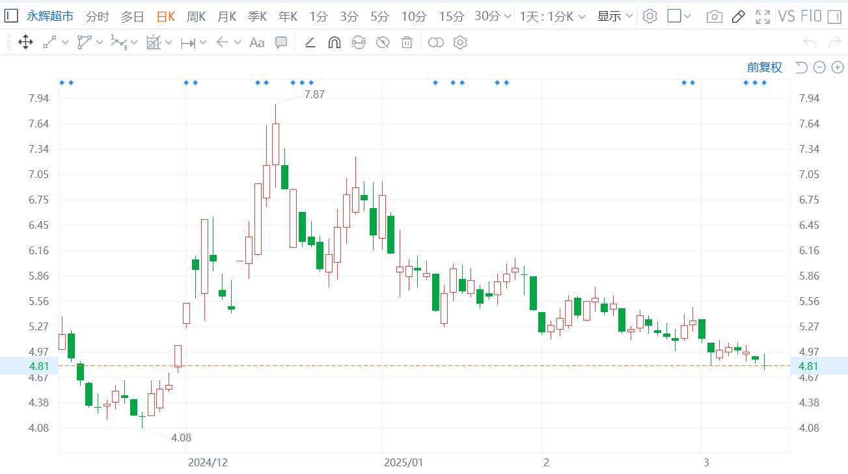Select the range measurement tool
Image resolution: width=848 pixels, height=474 pixels.
tap(188, 43)
